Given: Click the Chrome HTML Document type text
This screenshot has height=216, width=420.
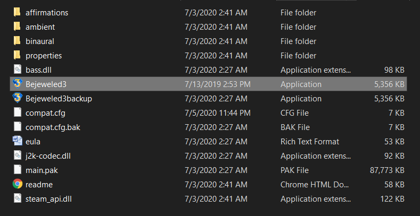Looking at the screenshot, I should pyautogui.click(x=315, y=184).
